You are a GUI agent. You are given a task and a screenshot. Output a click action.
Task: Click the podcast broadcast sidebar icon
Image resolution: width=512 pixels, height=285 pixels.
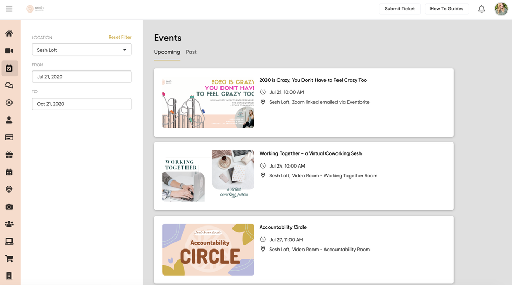coord(9,189)
